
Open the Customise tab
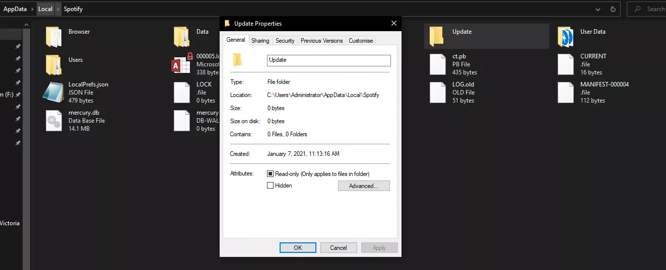361,41
